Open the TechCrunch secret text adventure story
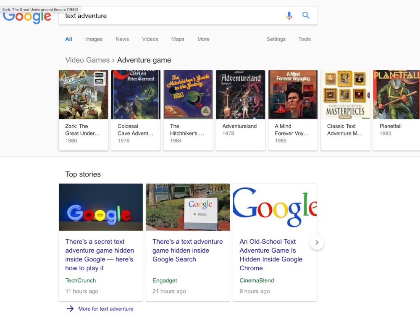 (100, 255)
